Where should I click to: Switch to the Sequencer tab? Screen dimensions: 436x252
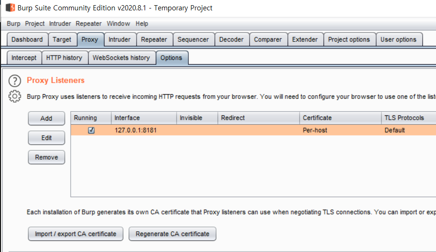click(193, 40)
